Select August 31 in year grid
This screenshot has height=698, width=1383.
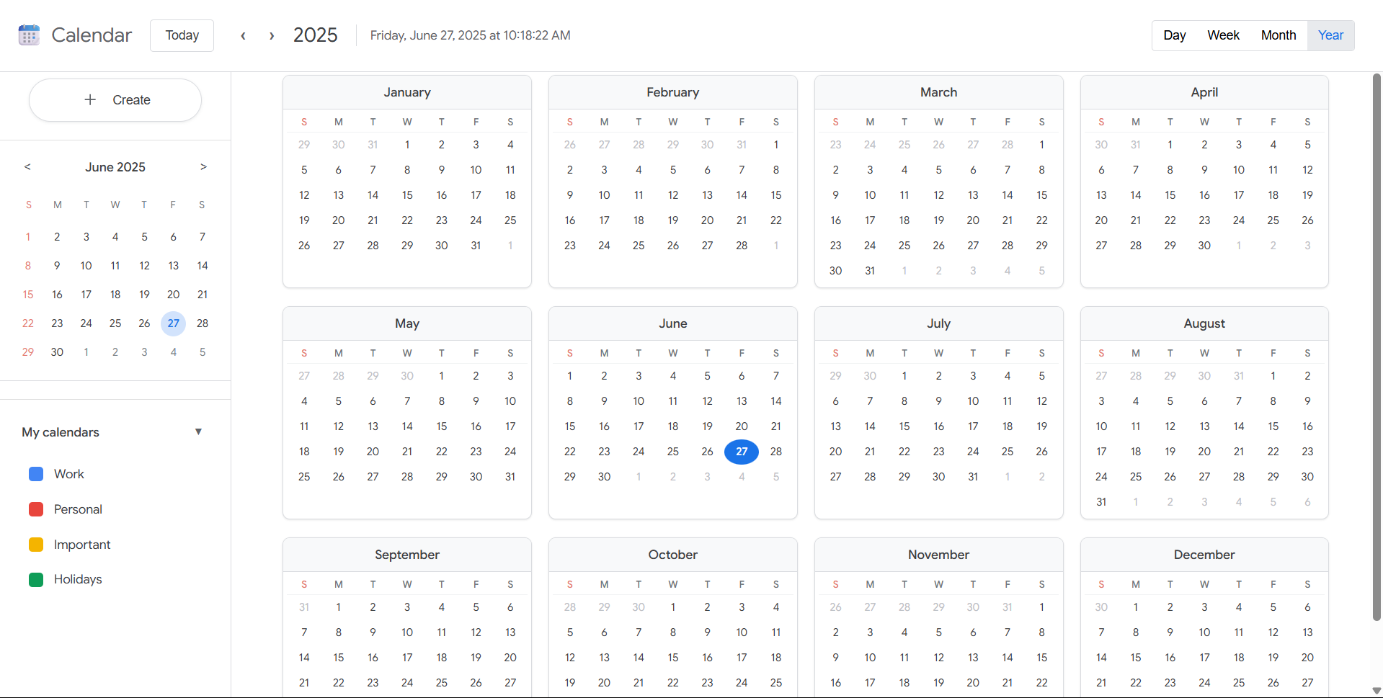(x=1101, y=502)
